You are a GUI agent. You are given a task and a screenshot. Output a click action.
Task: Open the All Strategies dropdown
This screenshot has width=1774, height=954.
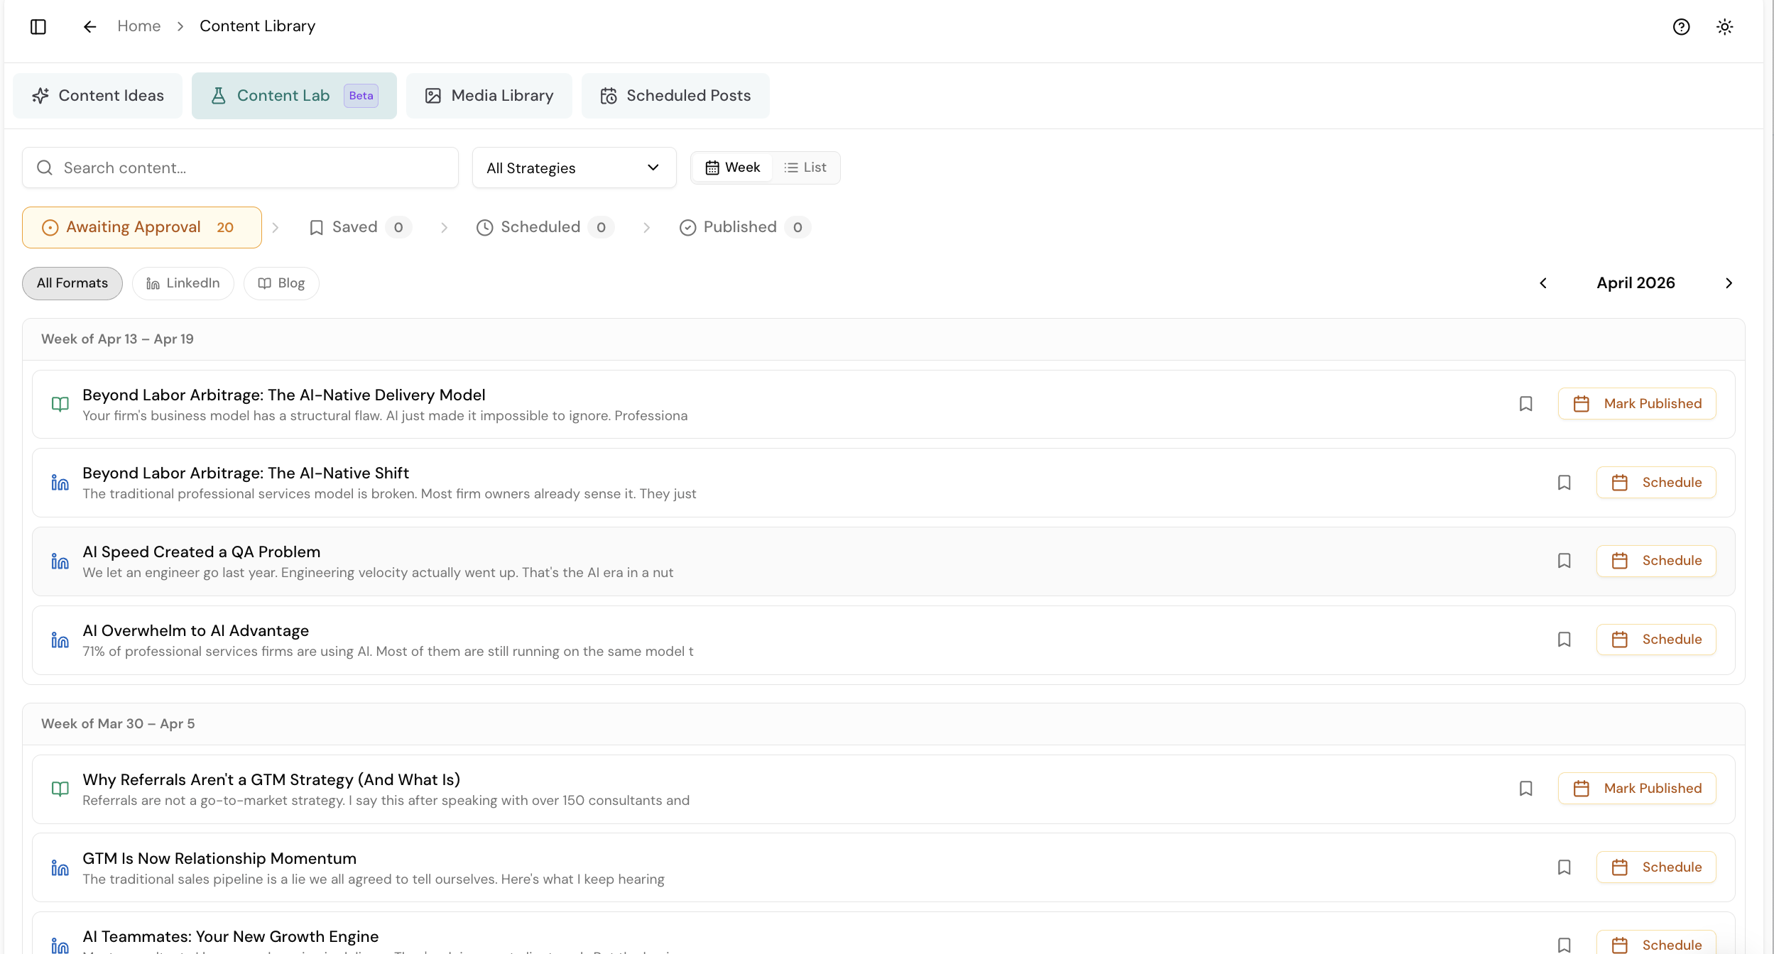(x=574, y=168)
